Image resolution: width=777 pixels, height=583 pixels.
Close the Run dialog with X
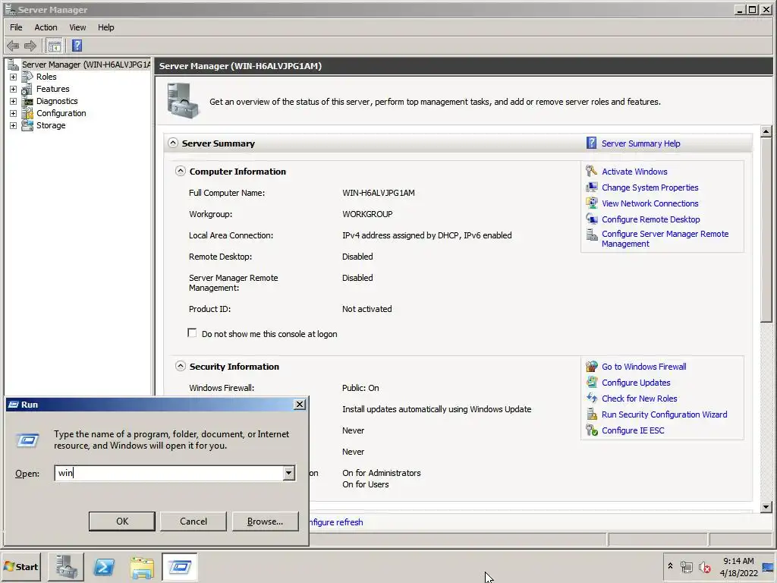tap(299, 404)
